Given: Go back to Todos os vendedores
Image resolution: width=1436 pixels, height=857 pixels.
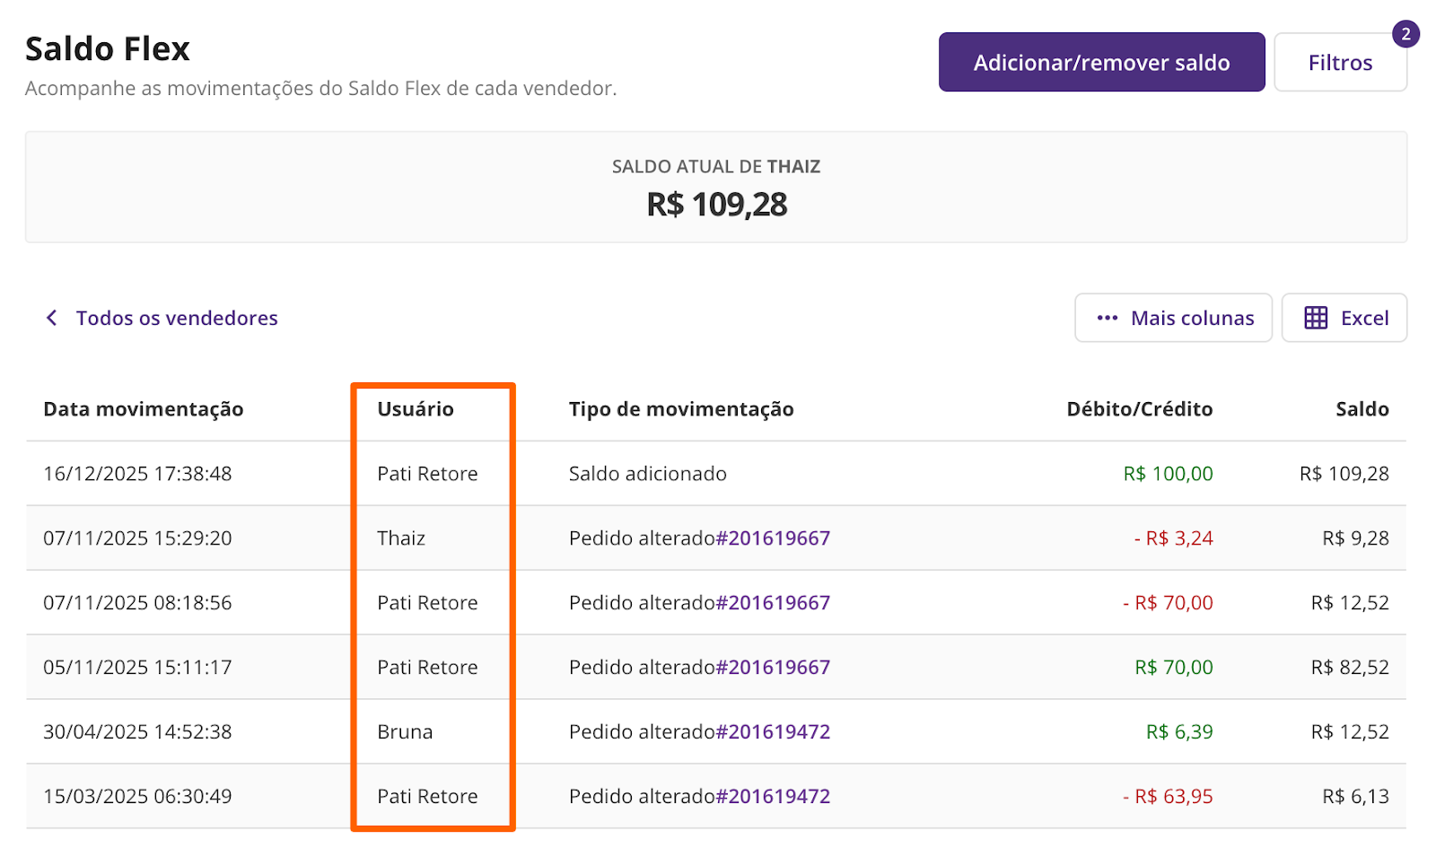Looking at the screenshot, I should (x=176, y=318).
